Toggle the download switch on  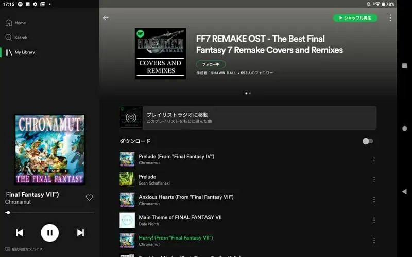368,141
